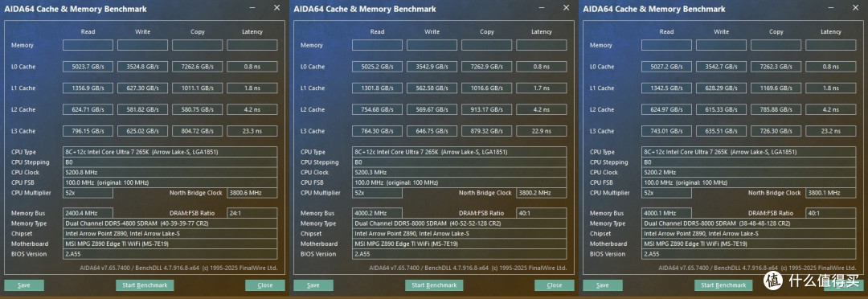Click Save in the window with 38-48-48-128 timings
The image size is (868, 299).
(x=603, y=285)
